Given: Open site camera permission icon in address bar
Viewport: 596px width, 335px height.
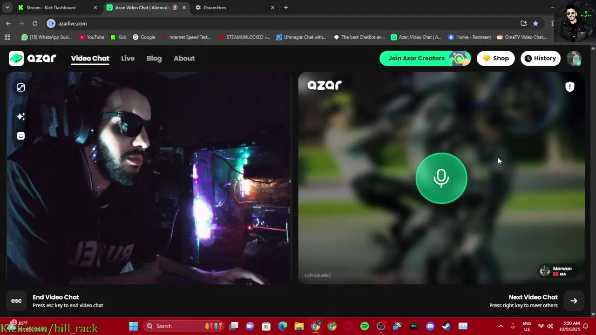Looking at the screenshot, I should click(51, 23).
